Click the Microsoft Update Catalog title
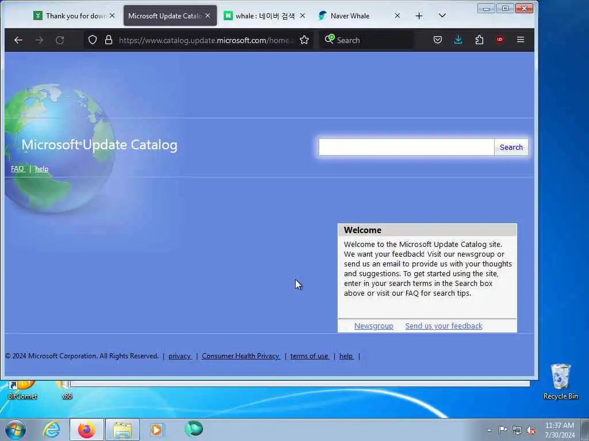 99,145
